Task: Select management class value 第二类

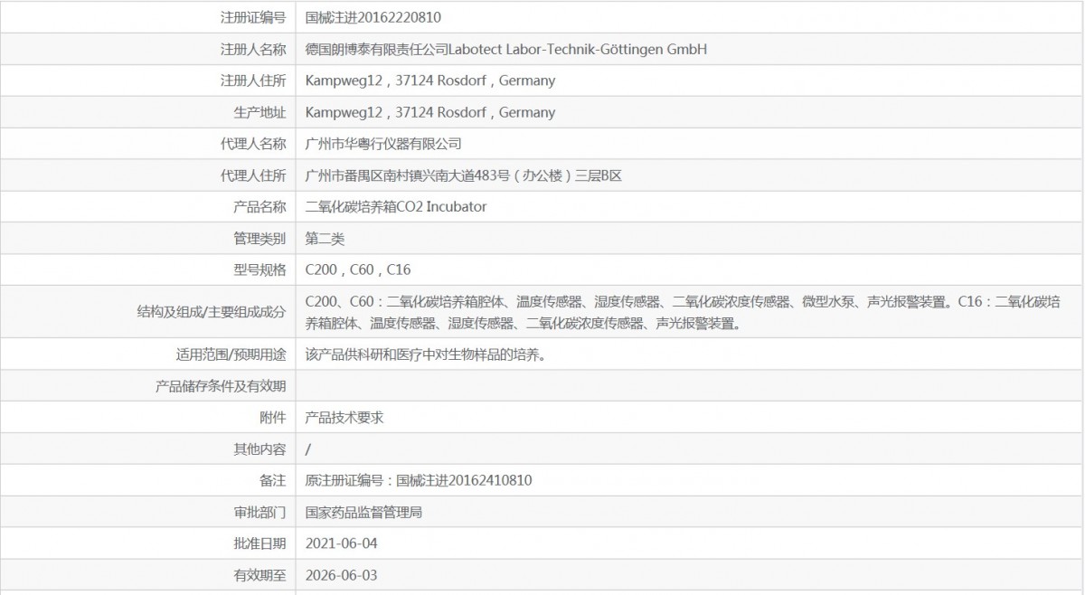Action: coord(325,240)
